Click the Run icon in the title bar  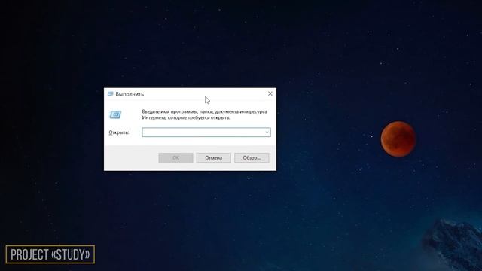(x=111, y=93)
